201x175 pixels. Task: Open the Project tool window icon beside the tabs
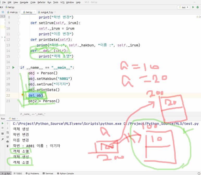pyautogui.click(x=3, y=12)
